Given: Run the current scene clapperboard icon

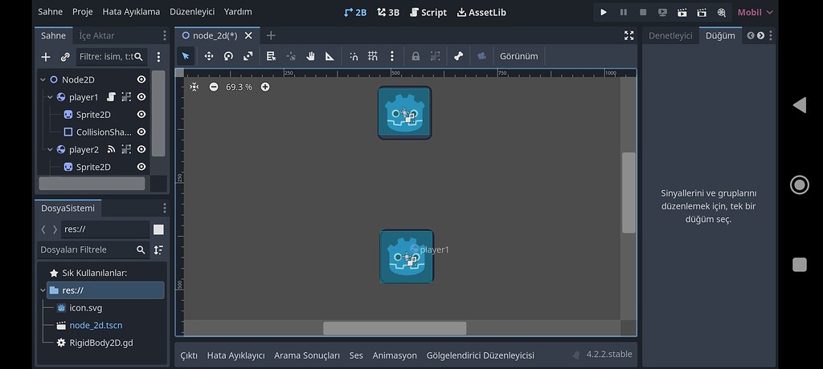Looking at the screenshot, I should point(682,12).
